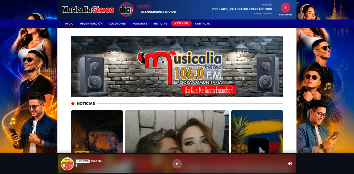Screen dimensions: 354x174
Task: Open the Noticias menu item
Action: click(161, 24)
